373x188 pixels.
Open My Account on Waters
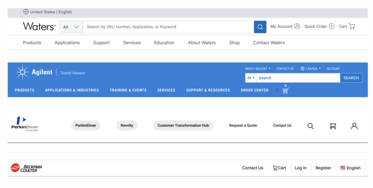pyautogui.click(x=285, y=26)
